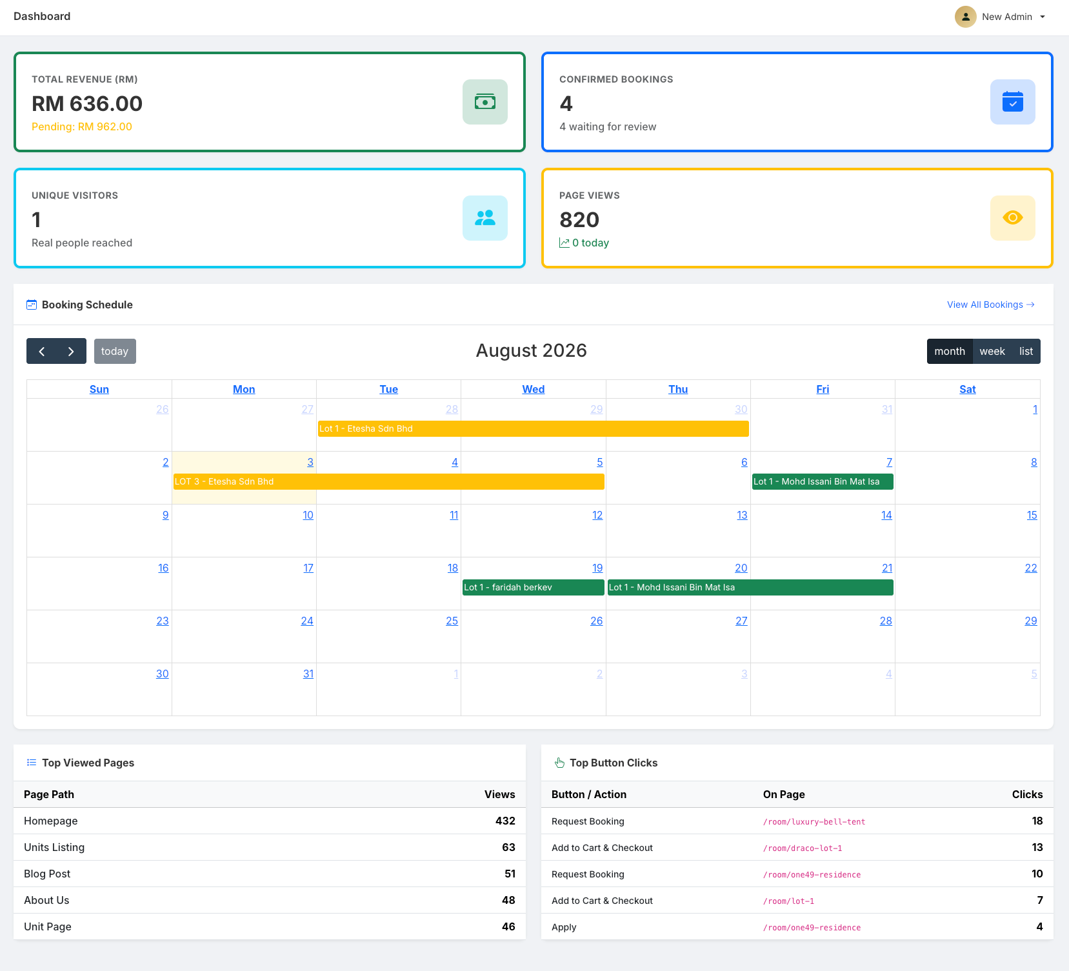Select August 1 date number
The height and width of the screenshot is (971, 1069).
(x=1035, y=409)
